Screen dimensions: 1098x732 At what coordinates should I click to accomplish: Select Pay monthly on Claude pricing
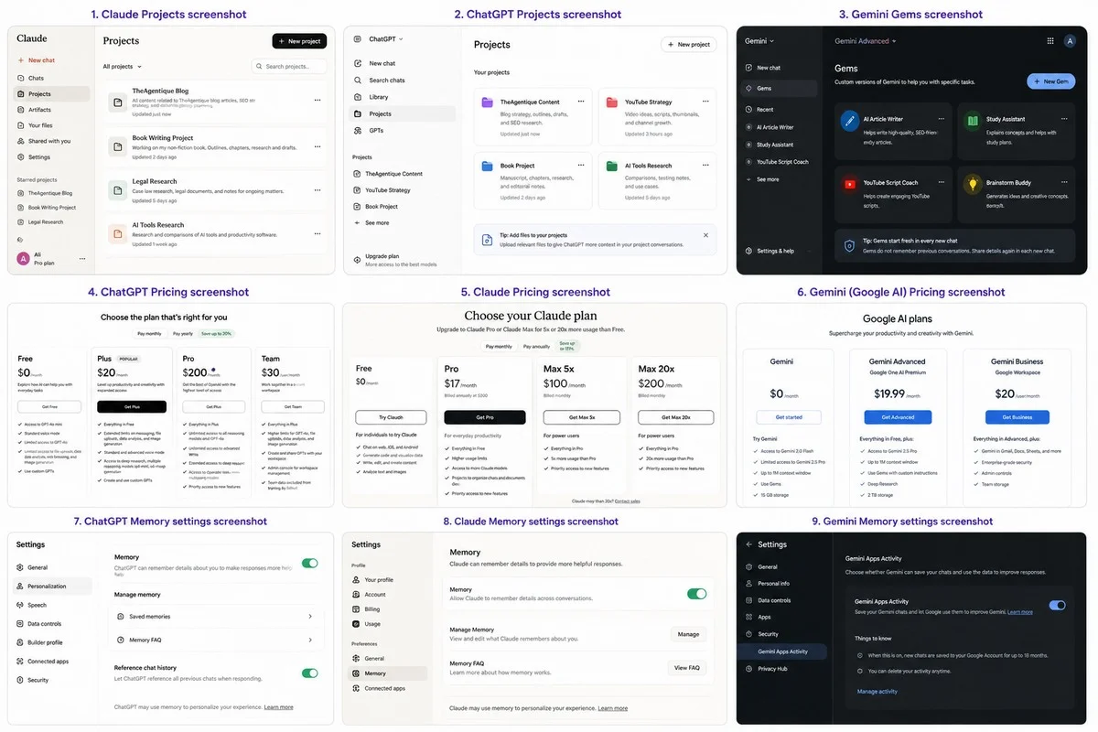click(499, 347)
